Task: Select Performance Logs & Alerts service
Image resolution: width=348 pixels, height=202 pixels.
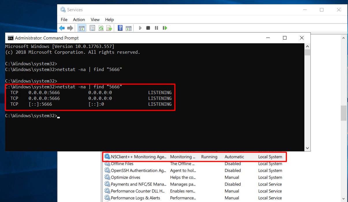Action: pos(135,198)
